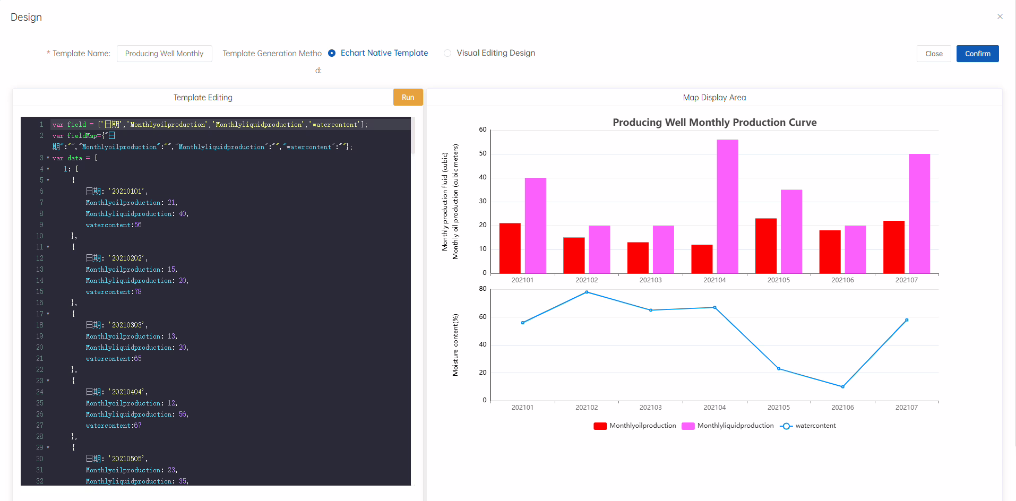The width and height of the screenshot is (1016, 501).
Task: Close the Design dialog with X icon
Action: click(1000, 16)
